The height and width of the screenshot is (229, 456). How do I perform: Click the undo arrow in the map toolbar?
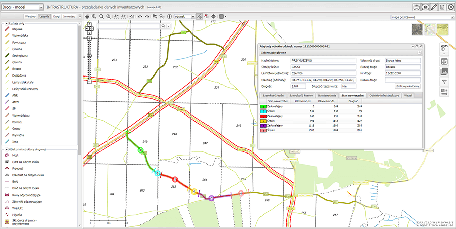tap(140, 16)
